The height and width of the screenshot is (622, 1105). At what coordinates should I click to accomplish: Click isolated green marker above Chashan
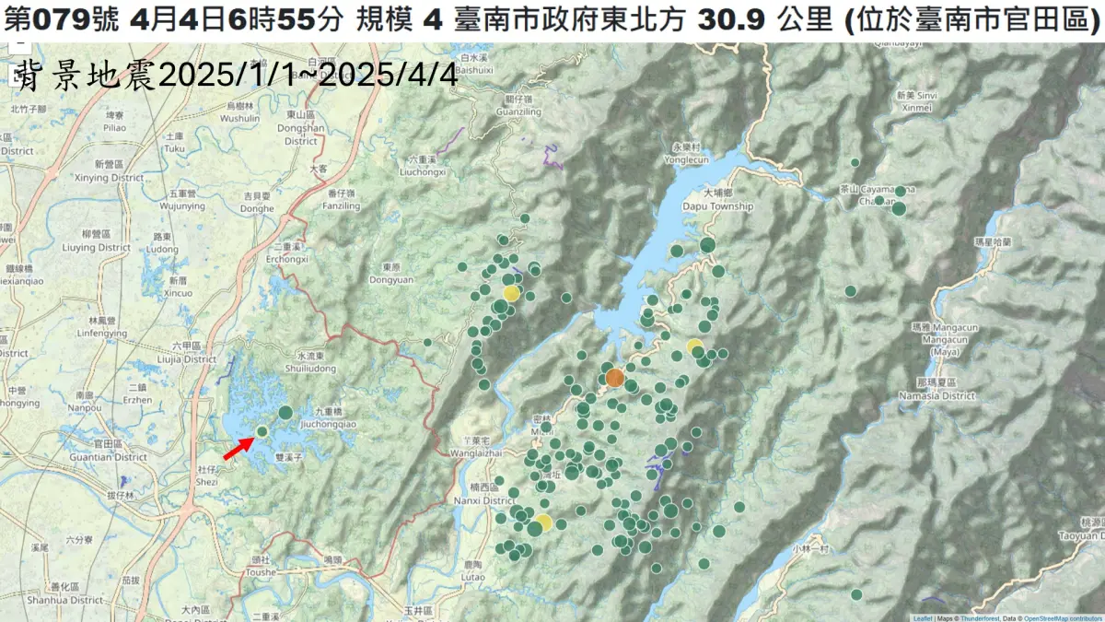[x=855, y=162]
